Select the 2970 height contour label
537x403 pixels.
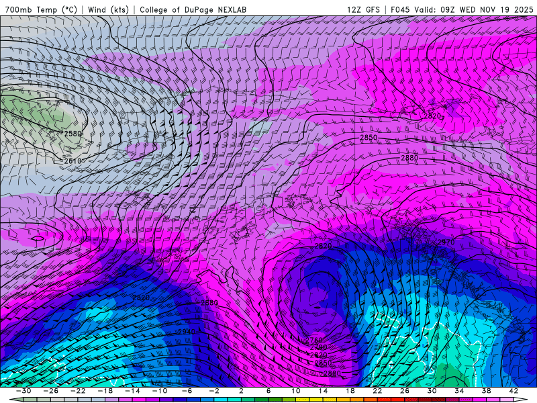[446, 242]
